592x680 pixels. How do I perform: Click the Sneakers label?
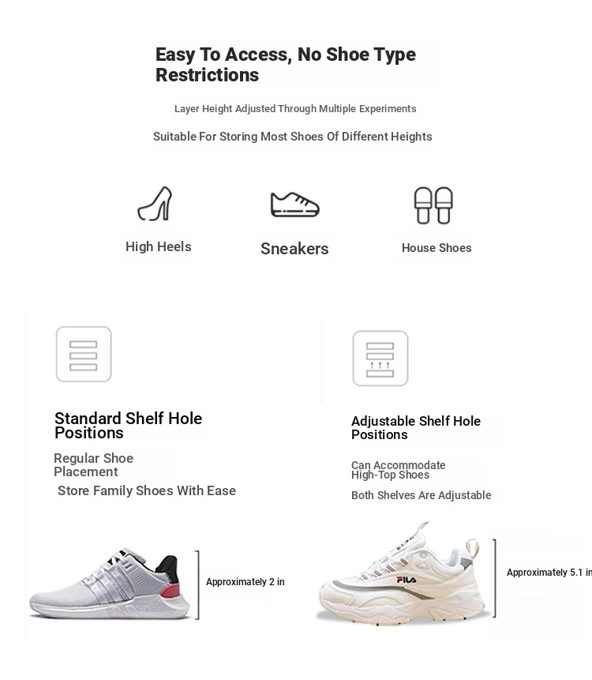coord(294,249)
